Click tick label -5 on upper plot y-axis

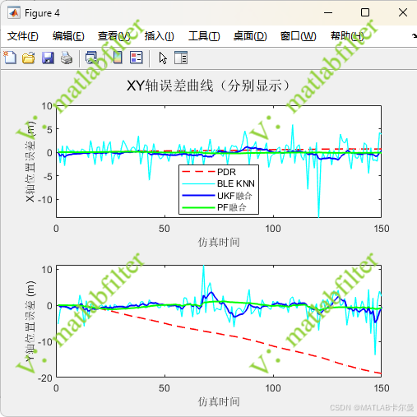[48, 177]
